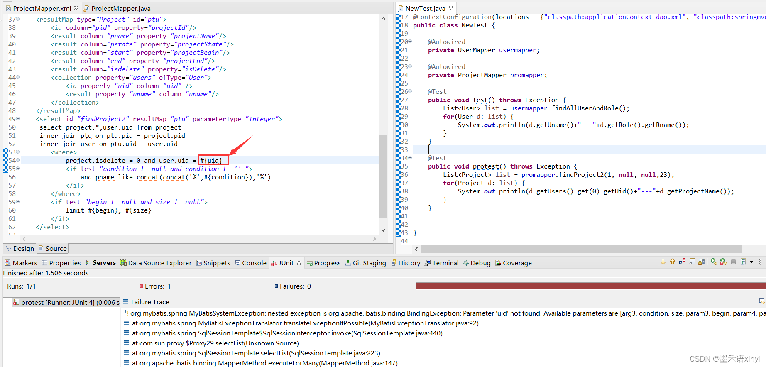Viewport: 766px width, 367px height.
Task: Collapse the protest() method at line 34
Action: (410, 158)
